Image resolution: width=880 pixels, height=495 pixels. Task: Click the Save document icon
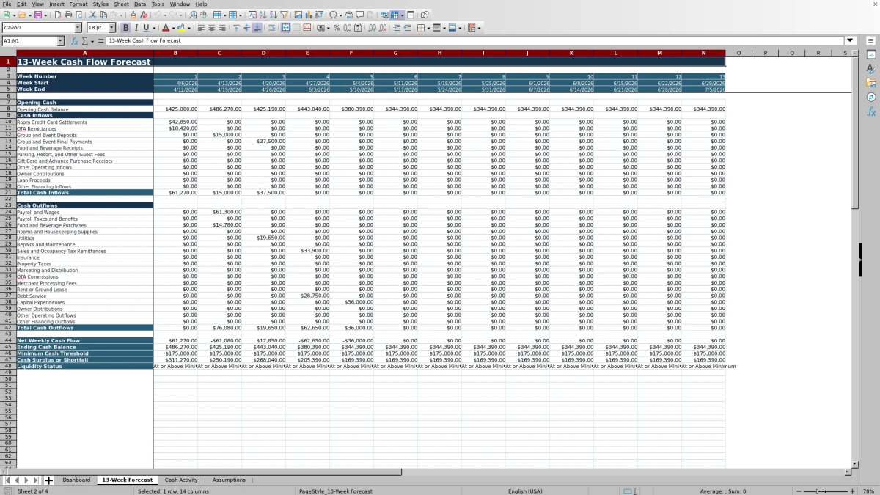pyautogui.click(x=37, y=15)
